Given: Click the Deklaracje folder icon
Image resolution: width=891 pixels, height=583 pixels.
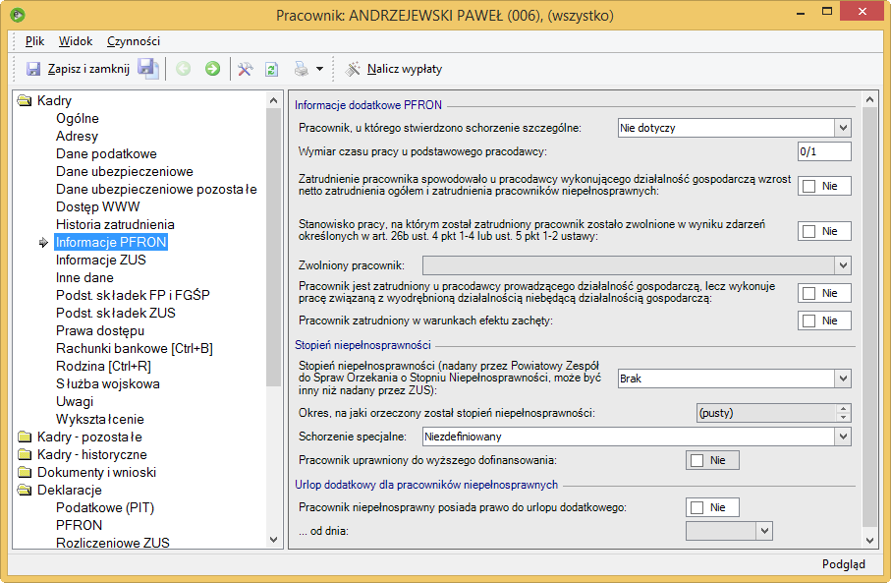Looking at the screenshot, I should click(25, 490).
